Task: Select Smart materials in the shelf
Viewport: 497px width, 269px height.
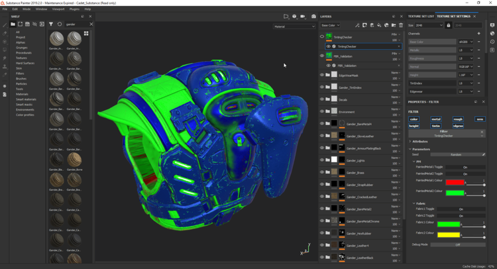Action: click(25, 99)
